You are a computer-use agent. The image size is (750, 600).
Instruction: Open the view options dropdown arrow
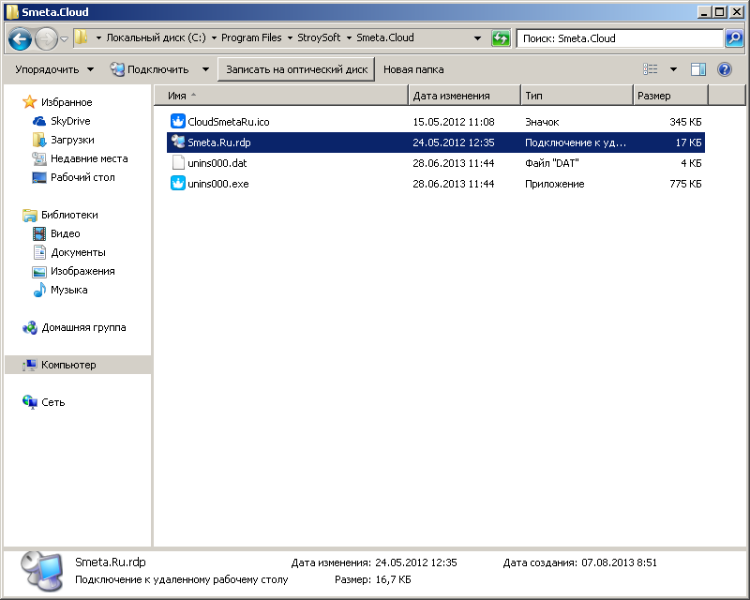(673, 69)
